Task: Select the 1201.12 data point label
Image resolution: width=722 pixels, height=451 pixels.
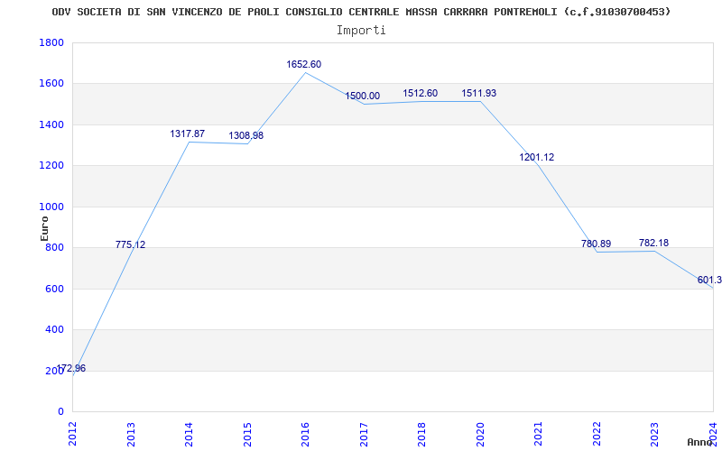Action: 537,157
